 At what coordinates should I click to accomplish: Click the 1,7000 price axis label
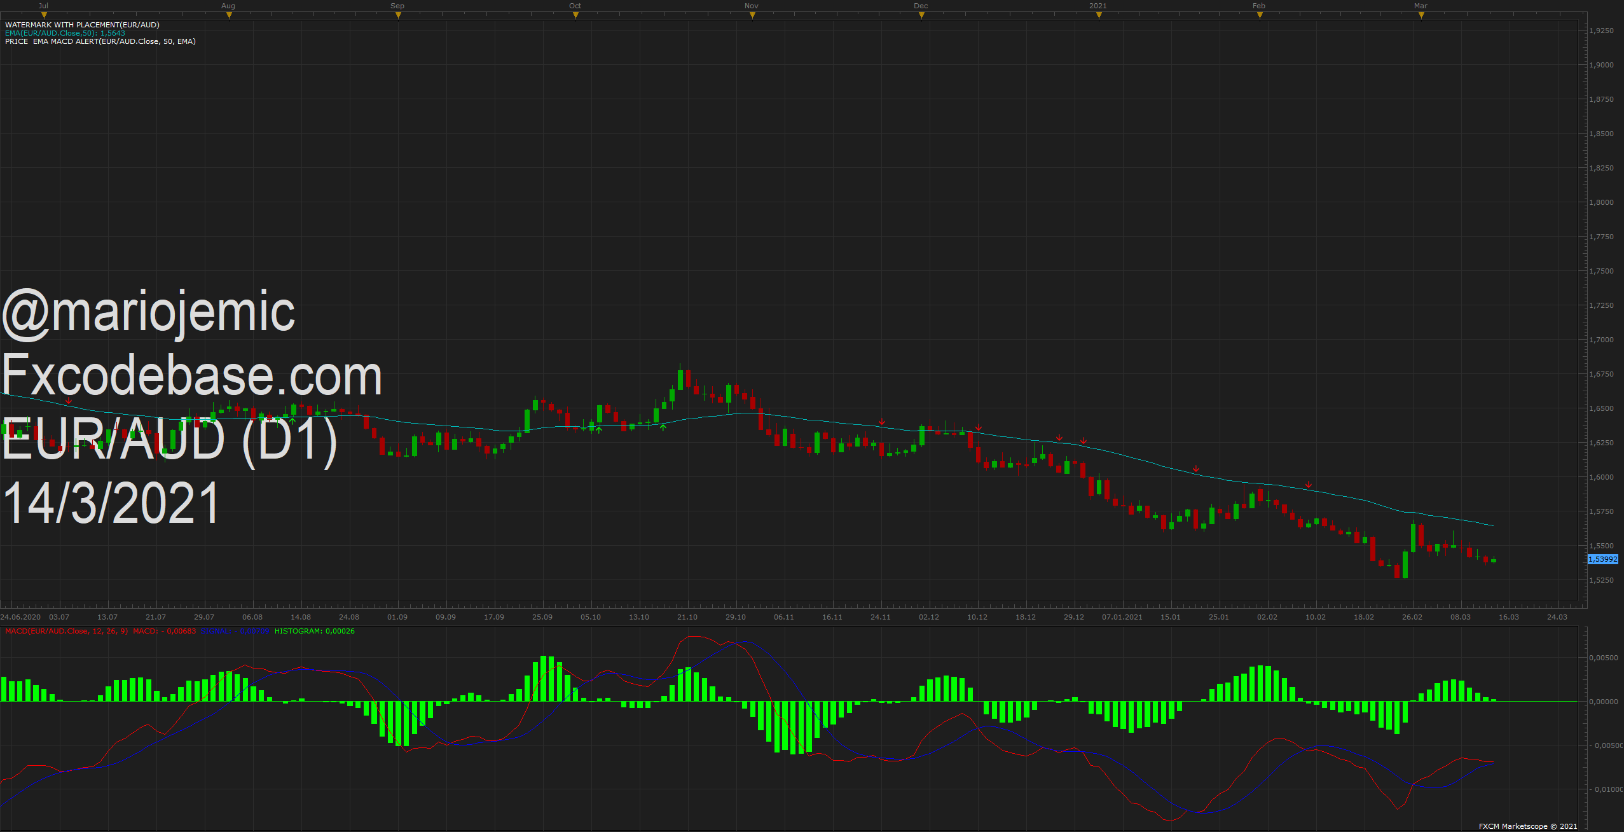[x=1601, y=340]
